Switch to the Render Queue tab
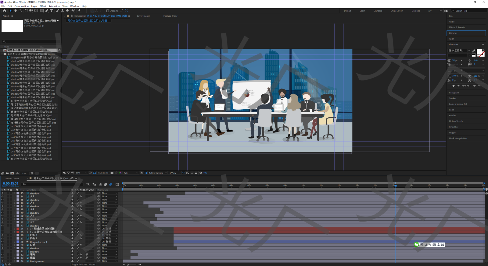The width and height of the screenshot is (488, 266). (x=12, y=179)
